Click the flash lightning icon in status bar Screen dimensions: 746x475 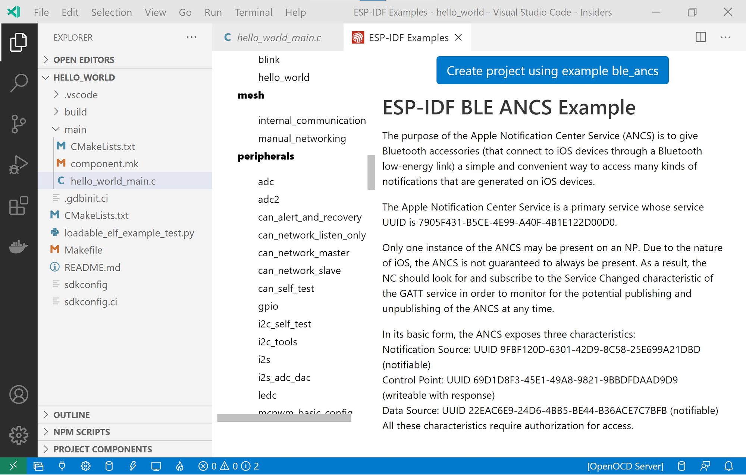click(132, 466)
